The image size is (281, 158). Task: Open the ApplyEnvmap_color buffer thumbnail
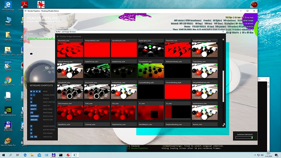[97, 70]
